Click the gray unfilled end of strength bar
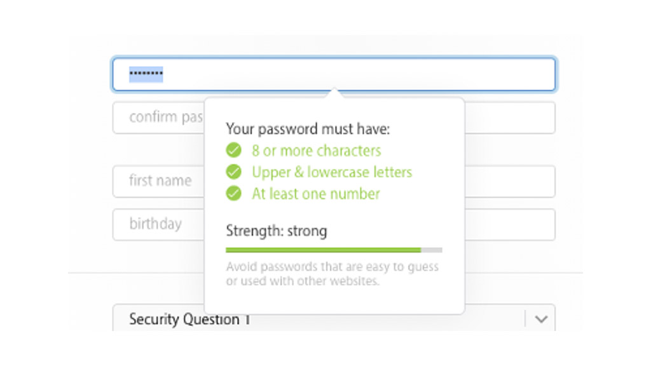Screen dimensions: 651x366 432,250
